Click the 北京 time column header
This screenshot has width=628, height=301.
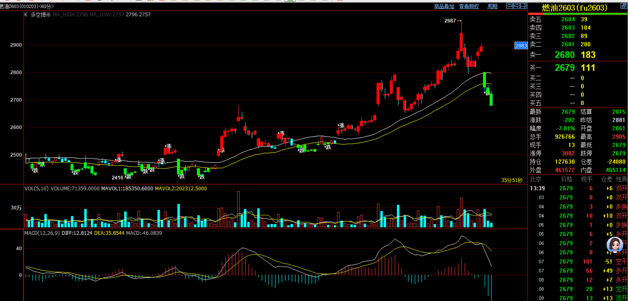(x=536, y=179)
